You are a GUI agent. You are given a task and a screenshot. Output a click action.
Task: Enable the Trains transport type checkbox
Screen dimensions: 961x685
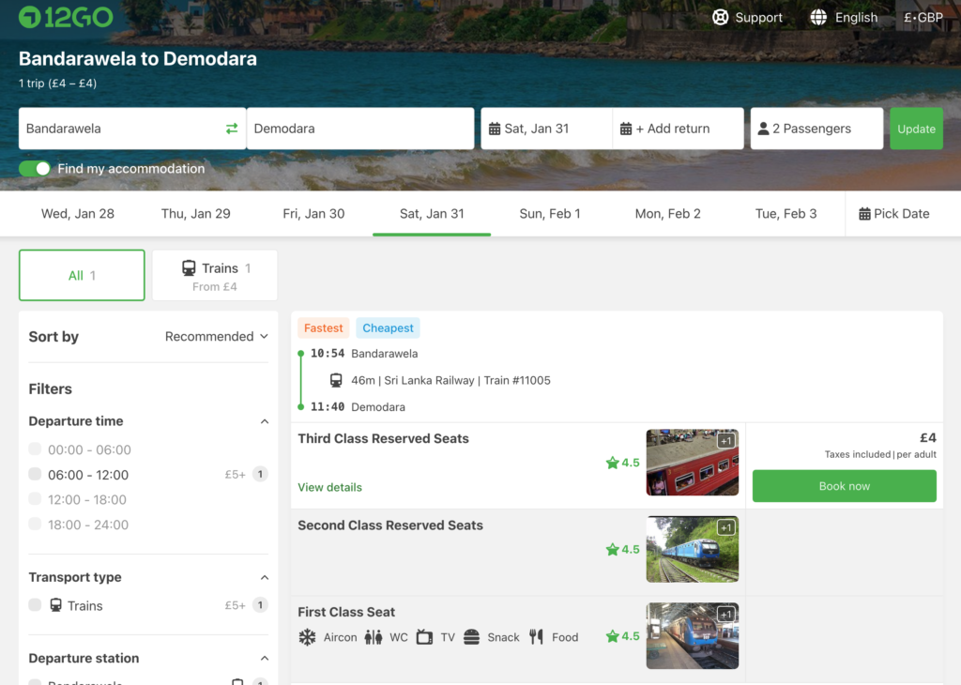pos(35,605)
